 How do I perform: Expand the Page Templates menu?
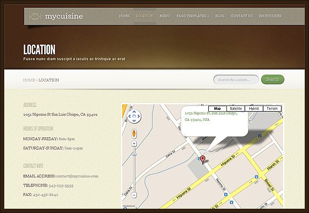(x=192, y=16)
